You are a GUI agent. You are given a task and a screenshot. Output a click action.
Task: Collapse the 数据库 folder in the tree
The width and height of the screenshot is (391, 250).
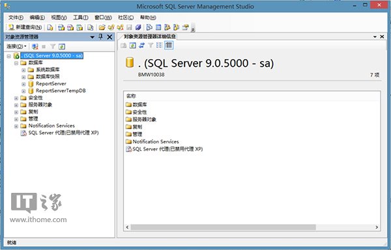(x=16, y=63)
